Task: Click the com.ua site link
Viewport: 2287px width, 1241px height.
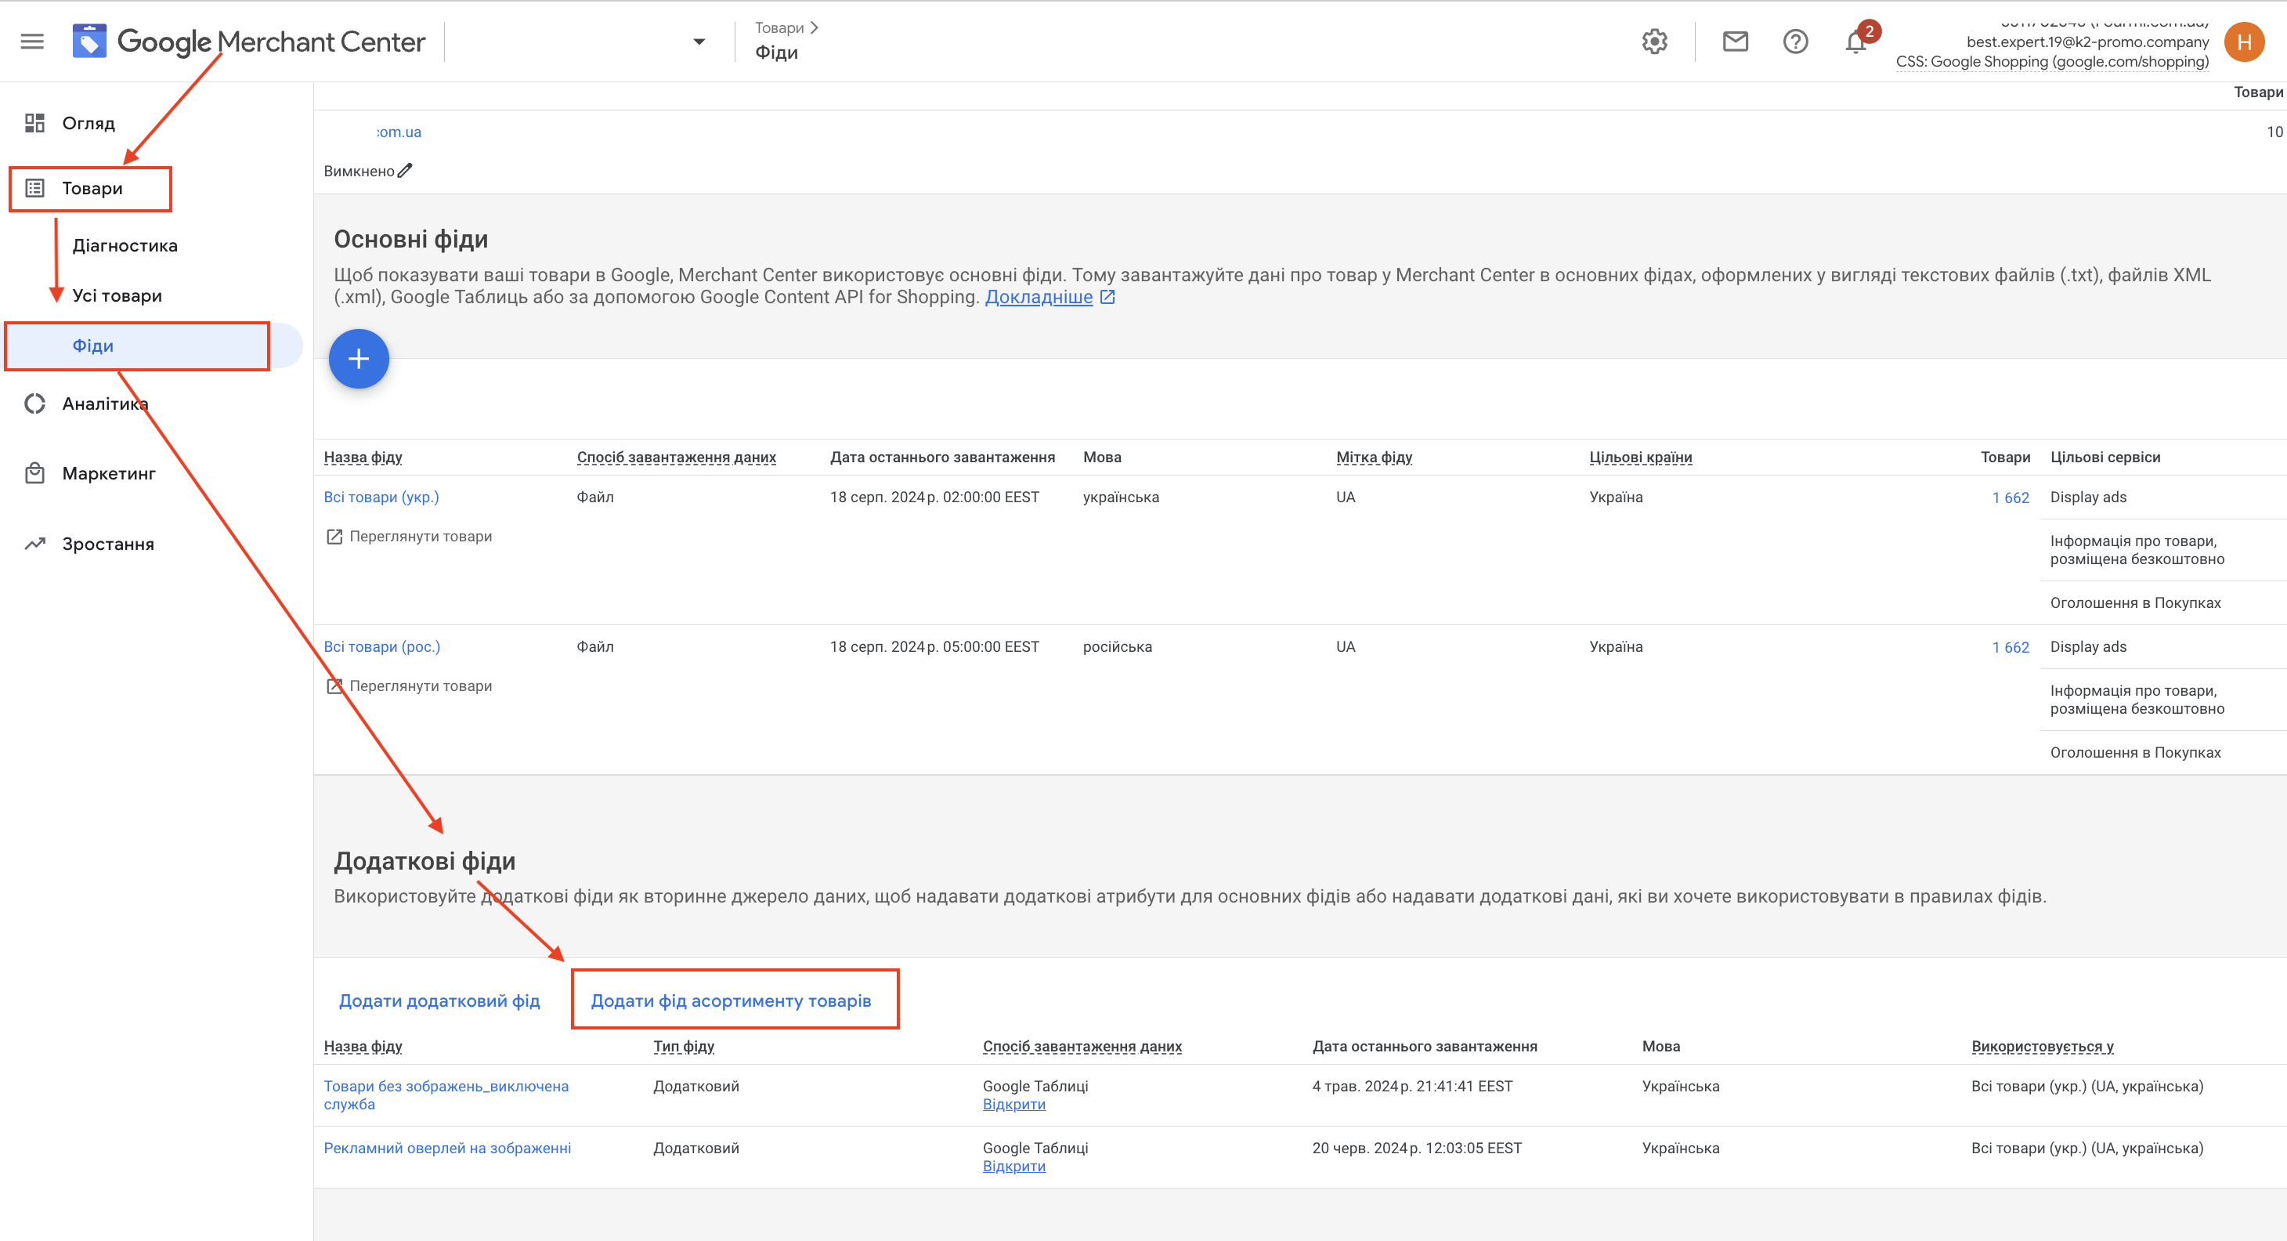Action: point(399,132)
